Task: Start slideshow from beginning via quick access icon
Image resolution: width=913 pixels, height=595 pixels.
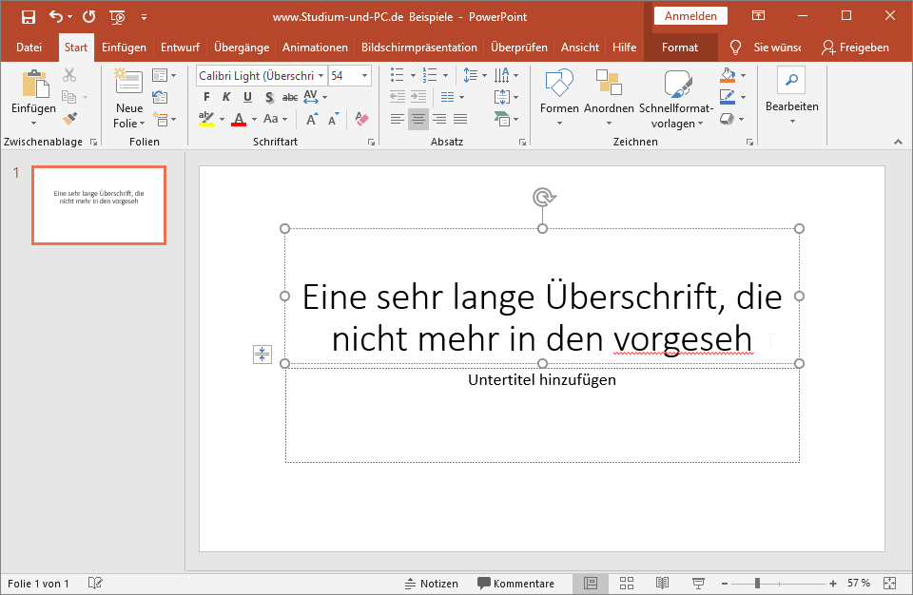Action: (117, 17)
